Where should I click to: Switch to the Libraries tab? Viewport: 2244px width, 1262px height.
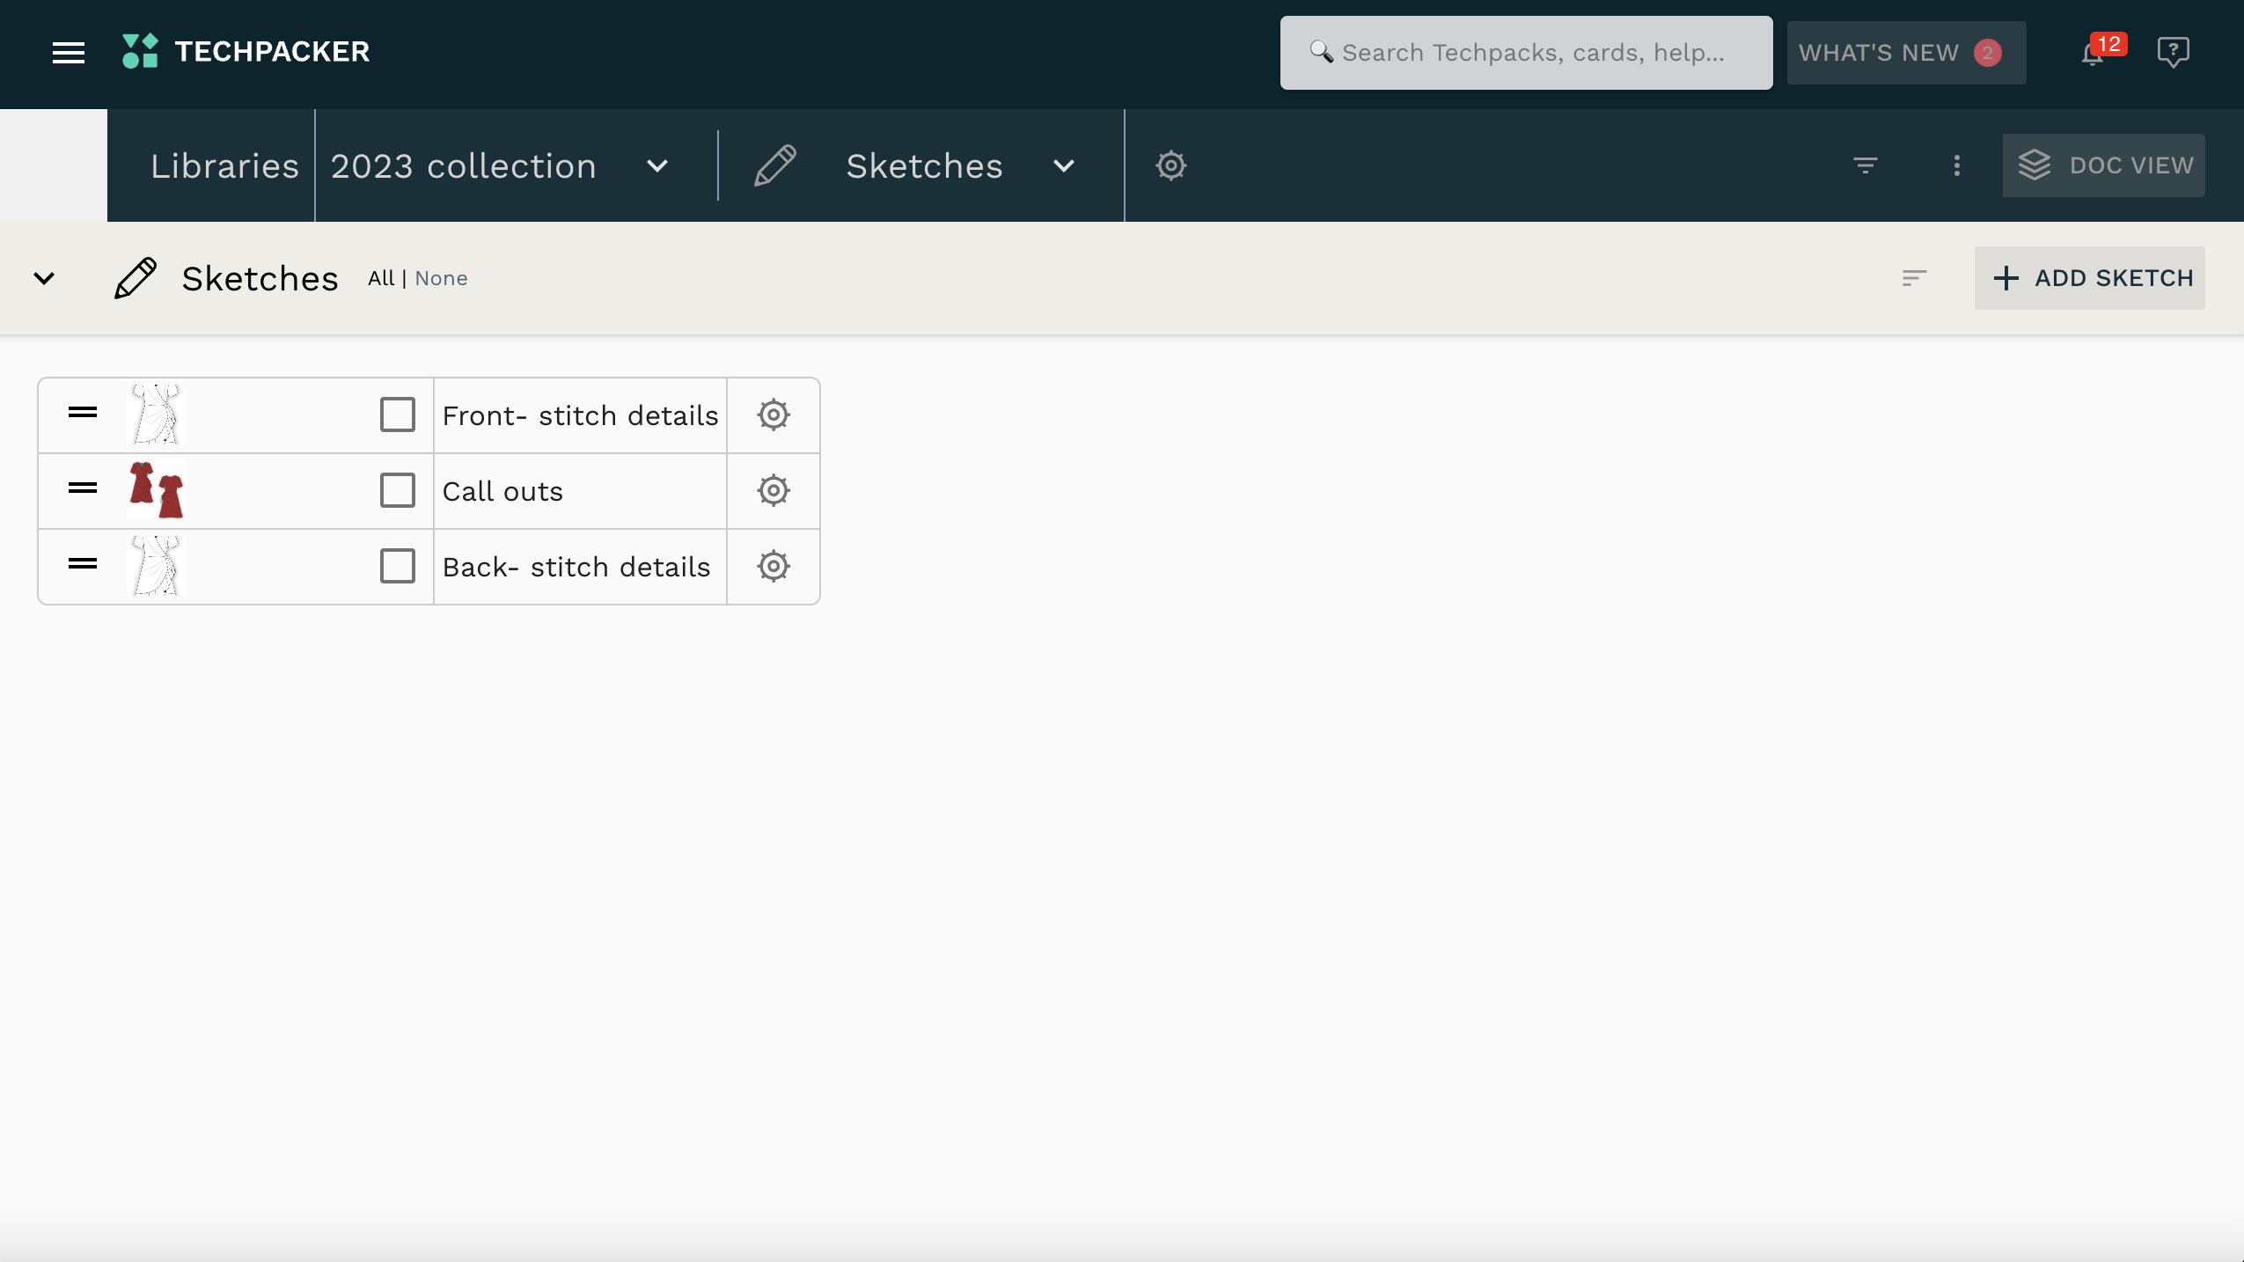(224, 165)
